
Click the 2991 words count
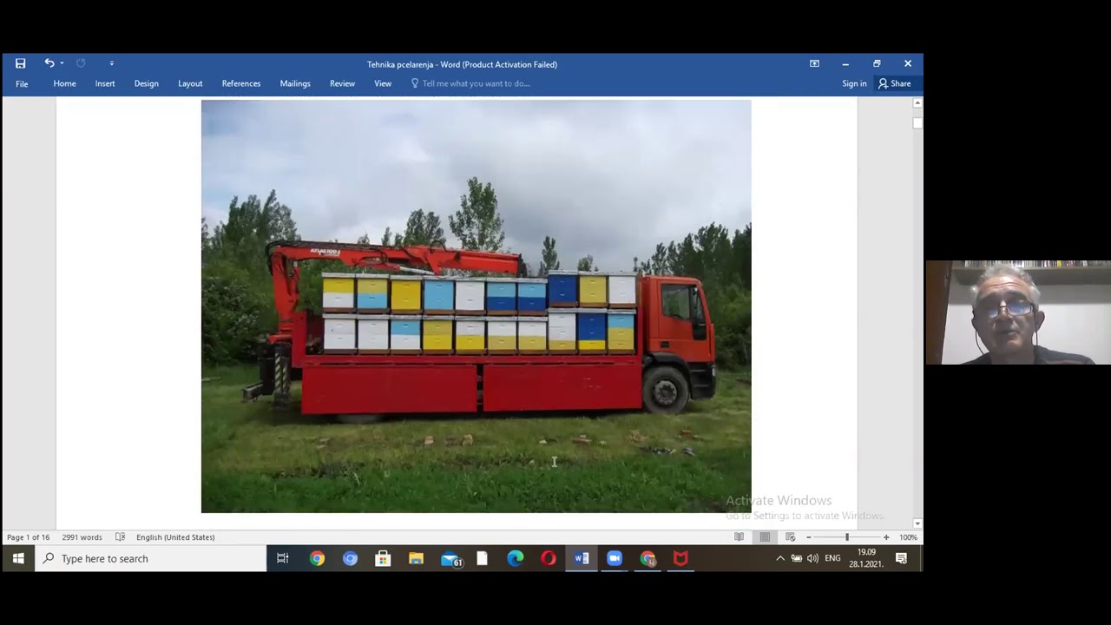[82, 537]
